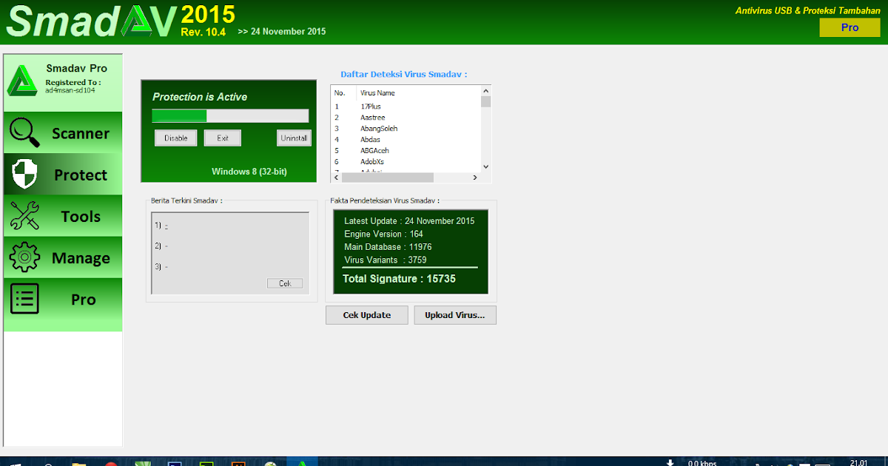Click the Total Signature : 15735 text
Viewport: 888px width, 466px height.
[x=399, y=279]
